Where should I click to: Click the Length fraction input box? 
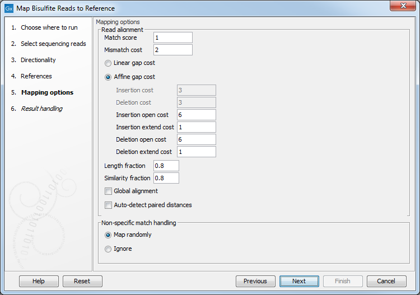pyautogui.click(x=166, y=166)
